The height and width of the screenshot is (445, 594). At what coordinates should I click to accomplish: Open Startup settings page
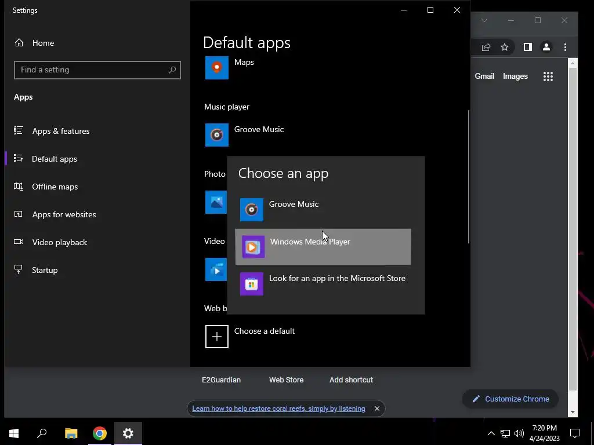coord(45,270)
